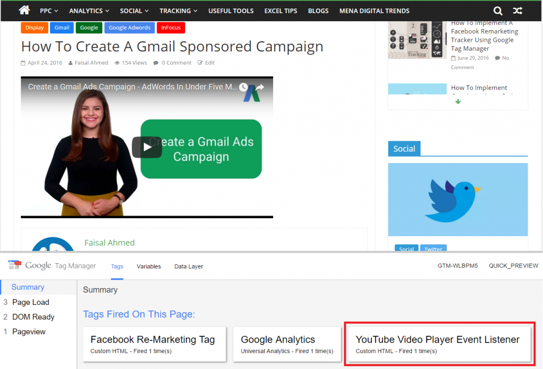Screen dimensions: 543x369
Task: Expand the PPC dropdown menu
Action: (x=49, y=11)
